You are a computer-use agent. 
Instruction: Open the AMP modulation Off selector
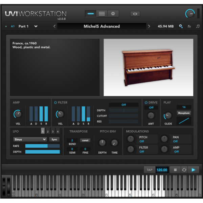(x=177, y=152)
